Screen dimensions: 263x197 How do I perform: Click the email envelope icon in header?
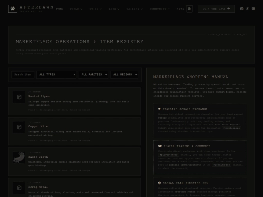coord(253,9)
